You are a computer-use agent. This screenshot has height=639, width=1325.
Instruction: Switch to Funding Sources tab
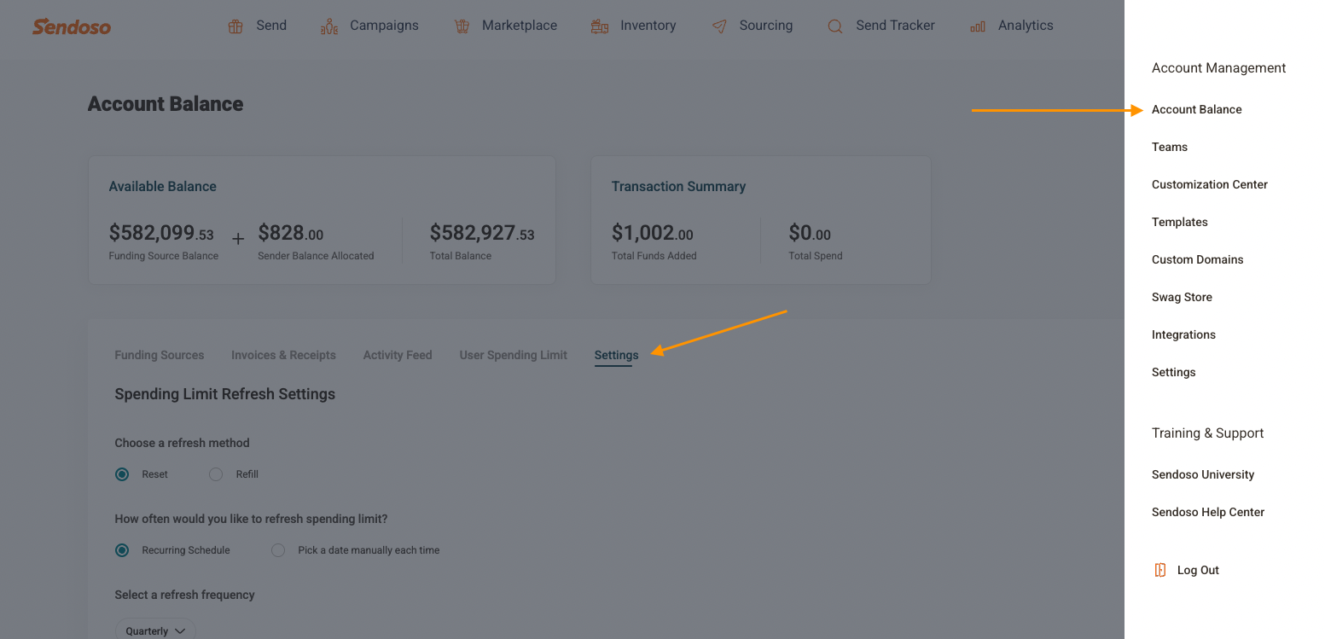[x=160, y=355]
